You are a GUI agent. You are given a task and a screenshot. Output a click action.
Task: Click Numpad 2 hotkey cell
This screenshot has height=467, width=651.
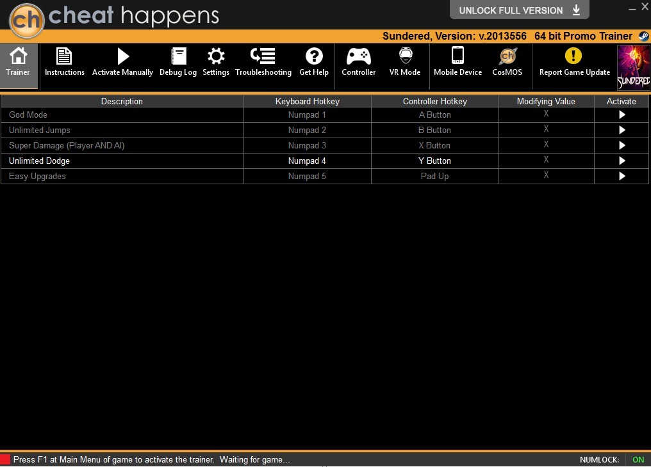point(307,130)
